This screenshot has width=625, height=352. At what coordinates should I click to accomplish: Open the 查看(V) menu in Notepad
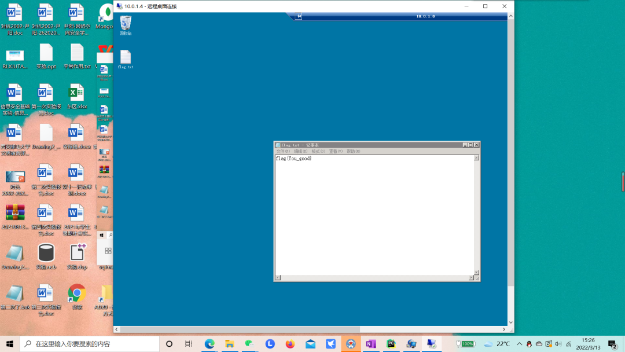coord(336,152)
